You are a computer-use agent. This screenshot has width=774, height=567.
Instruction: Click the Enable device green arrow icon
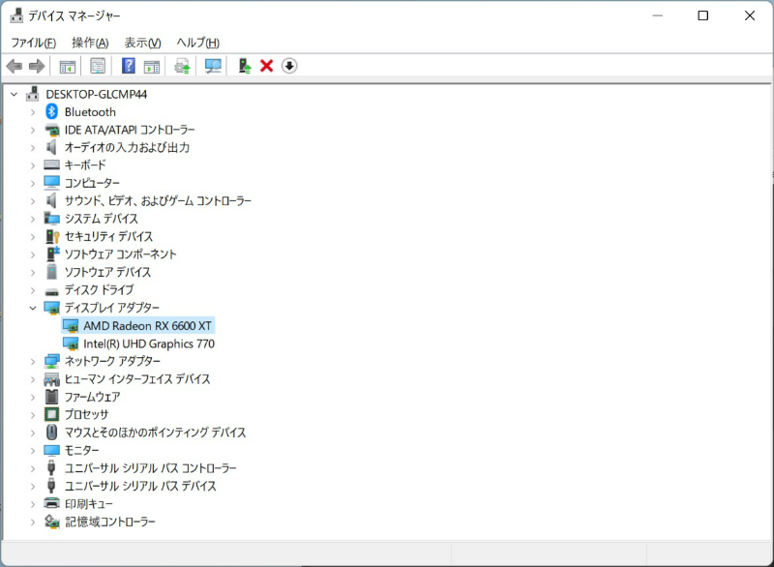(x=245, y=66)
